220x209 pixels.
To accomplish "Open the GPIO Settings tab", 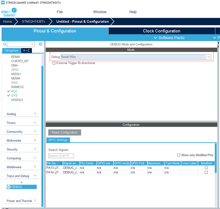I will coord(58,140).
